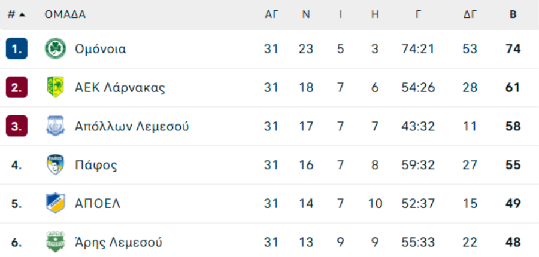Click the ΟΜΑΔΑ column header
The width and height of the screenshot is (539, 257).
(x=65, y=14)
